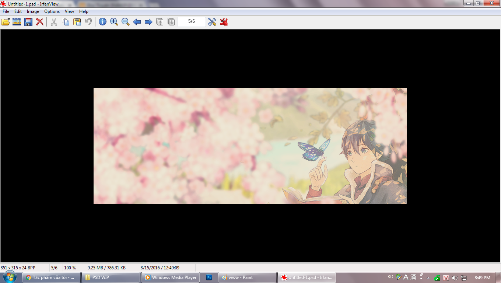Click the Copy icon in toolbar
The width and height of the screenshot is (501, 283).
[66, 22]
